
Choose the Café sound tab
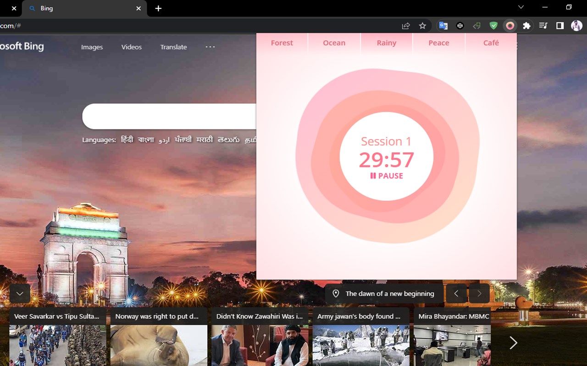491,43
